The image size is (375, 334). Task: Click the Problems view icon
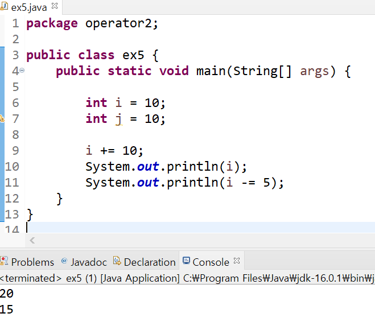tap(4, 261)
